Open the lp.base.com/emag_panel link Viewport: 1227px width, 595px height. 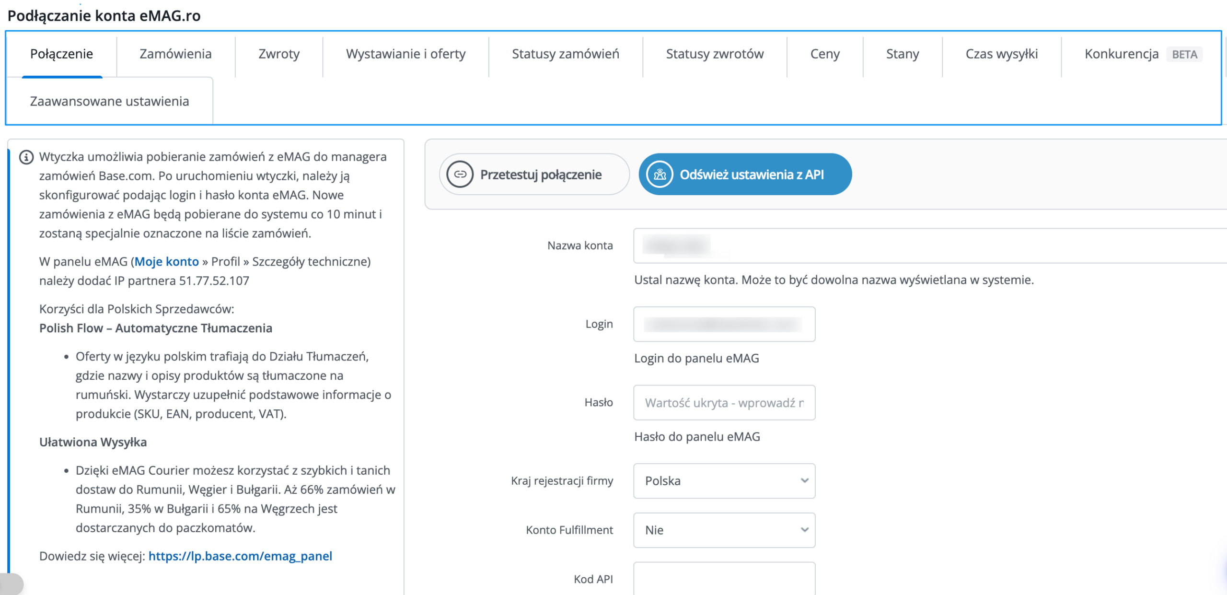(x=240, y=556)
